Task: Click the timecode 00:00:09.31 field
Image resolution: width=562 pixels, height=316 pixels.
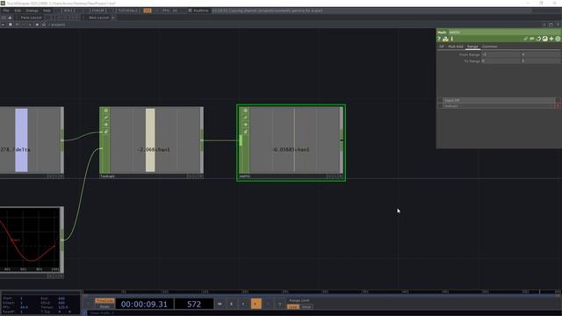Action: [144, 305]
